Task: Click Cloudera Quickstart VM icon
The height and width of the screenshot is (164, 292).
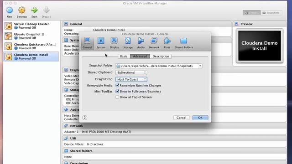Action: (x=8, y=46)
